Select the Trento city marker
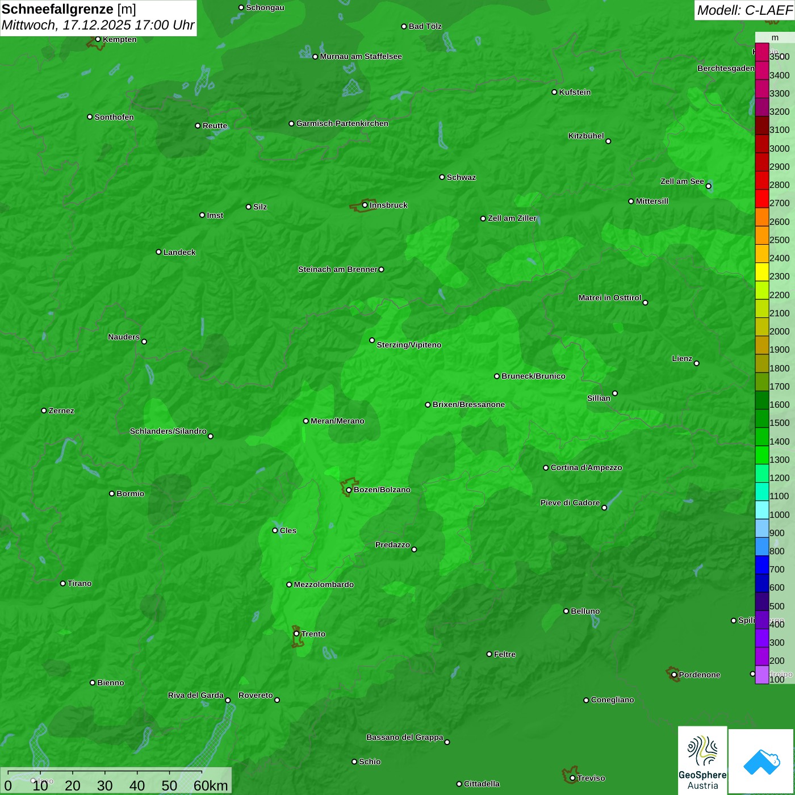The width and height of the screenshot is (795, 795). (296, 634)
